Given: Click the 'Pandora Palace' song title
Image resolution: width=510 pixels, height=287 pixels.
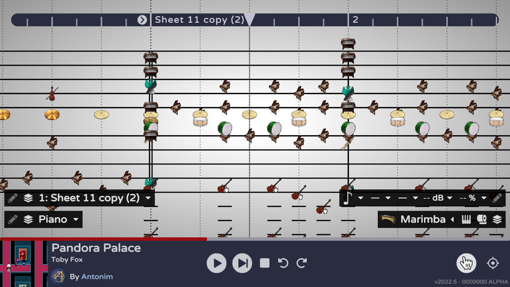Looking at the screenshot, I should 96,248.
